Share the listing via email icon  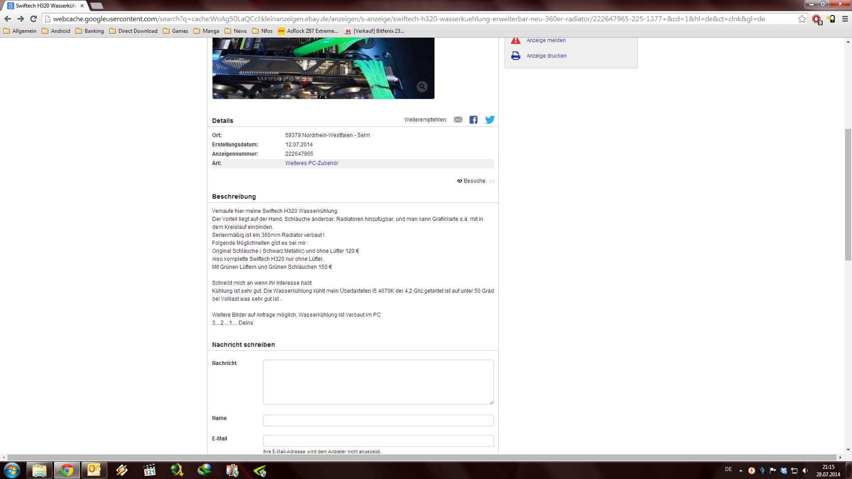tap(458, 120)
